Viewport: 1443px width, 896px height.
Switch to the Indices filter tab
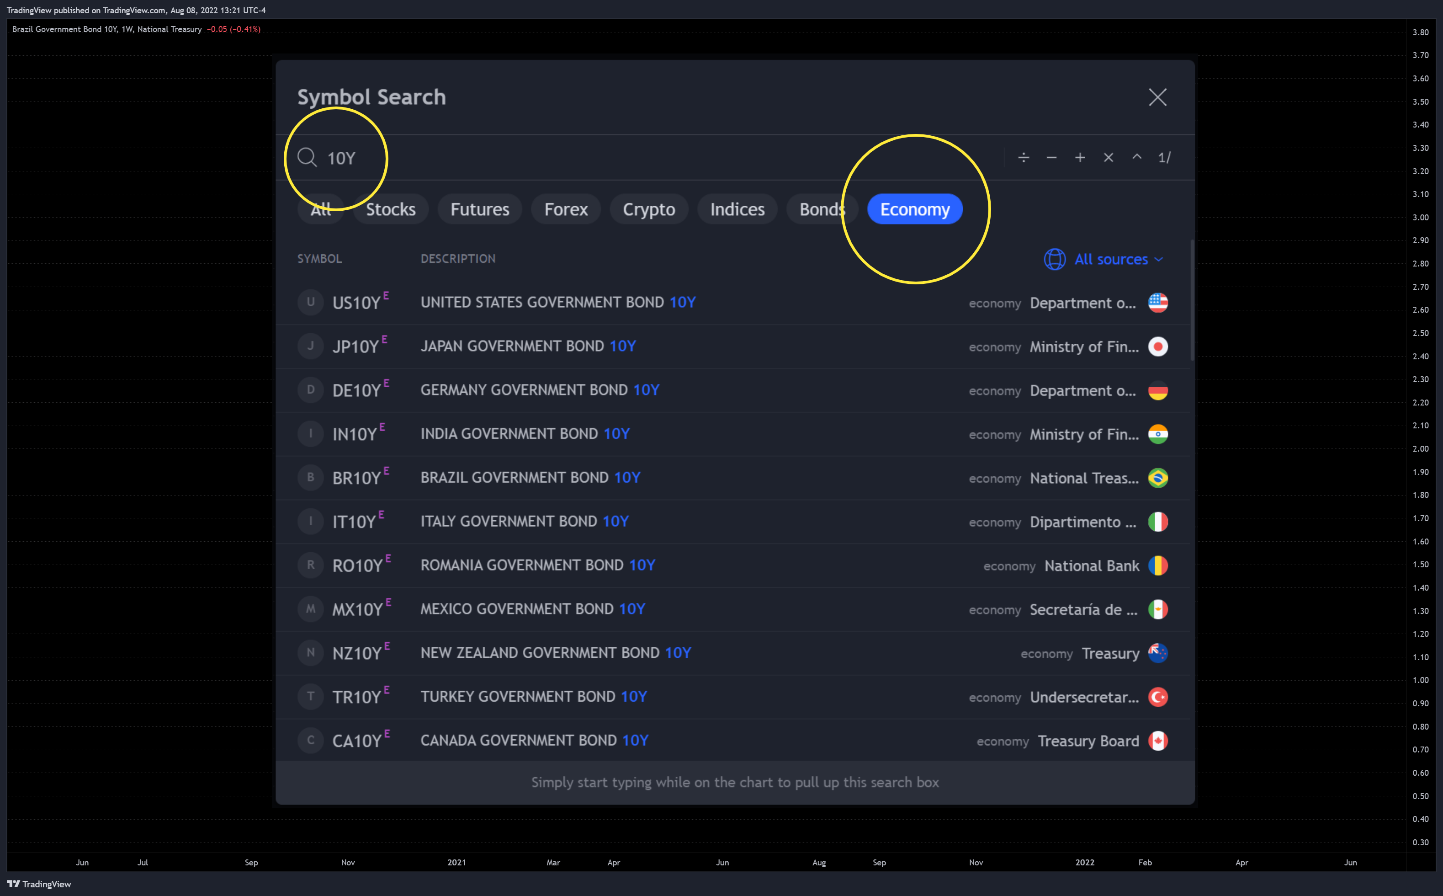[737, 209]
